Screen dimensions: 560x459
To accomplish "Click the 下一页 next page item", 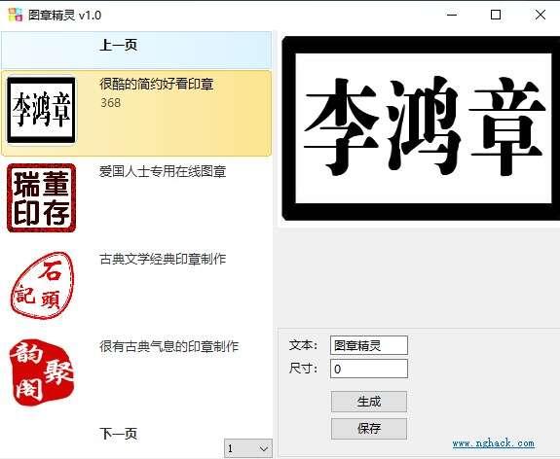I will (x=118, y=434).
